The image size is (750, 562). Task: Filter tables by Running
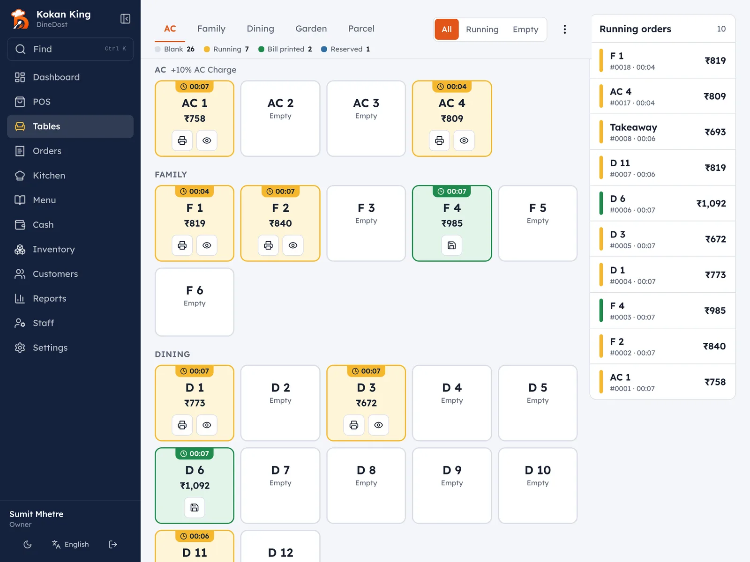point(482,30)
